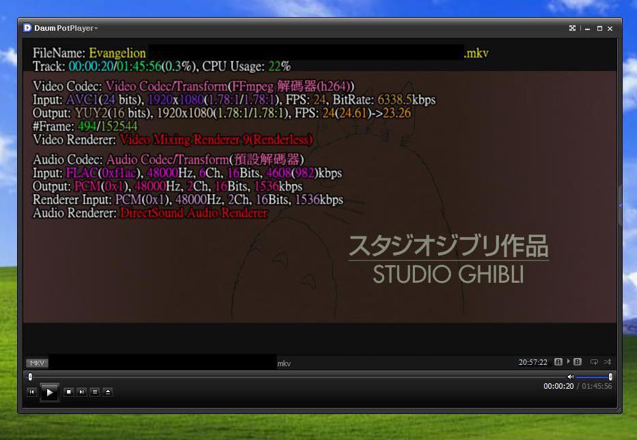Screen dimensions: 637x440
Task: Click the '#Frame: 494/152544' readout
Action: tap(85, 126)
